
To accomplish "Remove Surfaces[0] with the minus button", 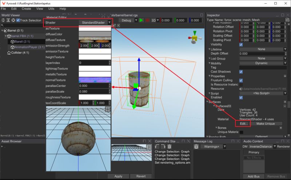I will [x=285, y=106].
